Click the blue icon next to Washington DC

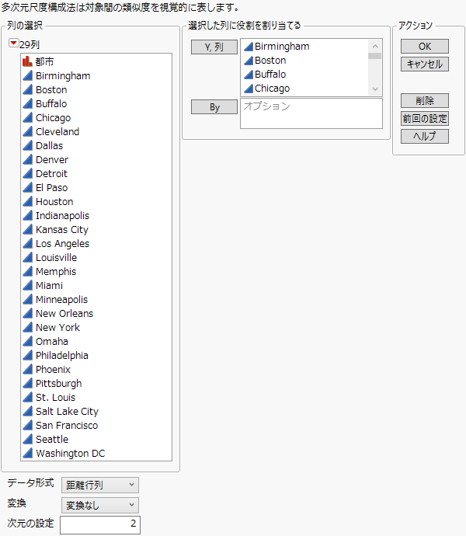pos(27,454)
